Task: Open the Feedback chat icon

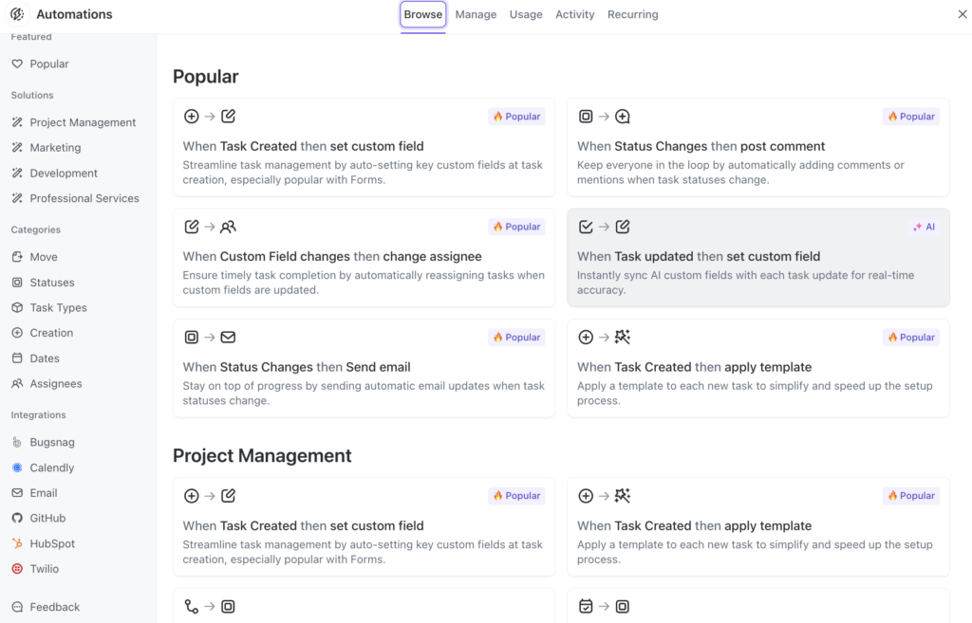Action: pyautogui.click(x=17, y=607)
